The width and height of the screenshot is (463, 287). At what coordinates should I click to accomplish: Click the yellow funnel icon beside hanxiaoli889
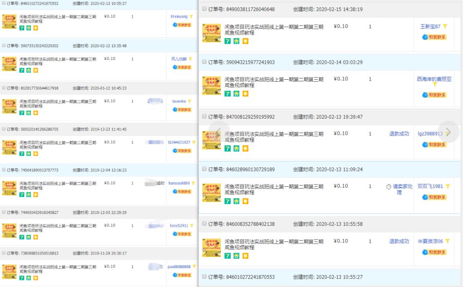[194, 183]
